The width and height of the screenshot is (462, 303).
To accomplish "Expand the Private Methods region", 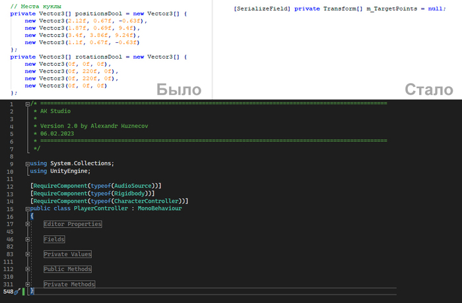I will [28, 284].
